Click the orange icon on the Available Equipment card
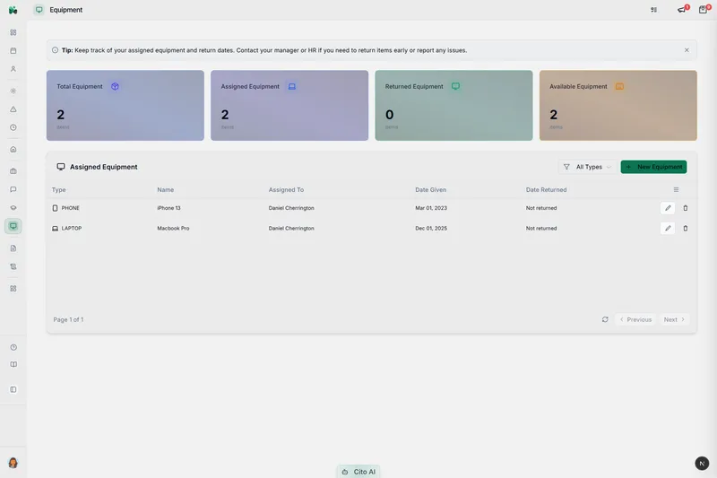Image resolution: width=717 pixels, height=478 pixels. click(619, 86)
